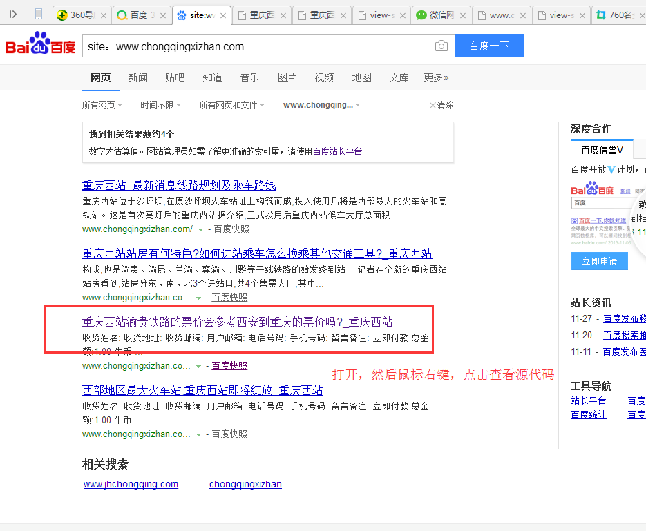The image size is (646, 531).
Task: Click the 立即申请 button
Action: [600, 261]
